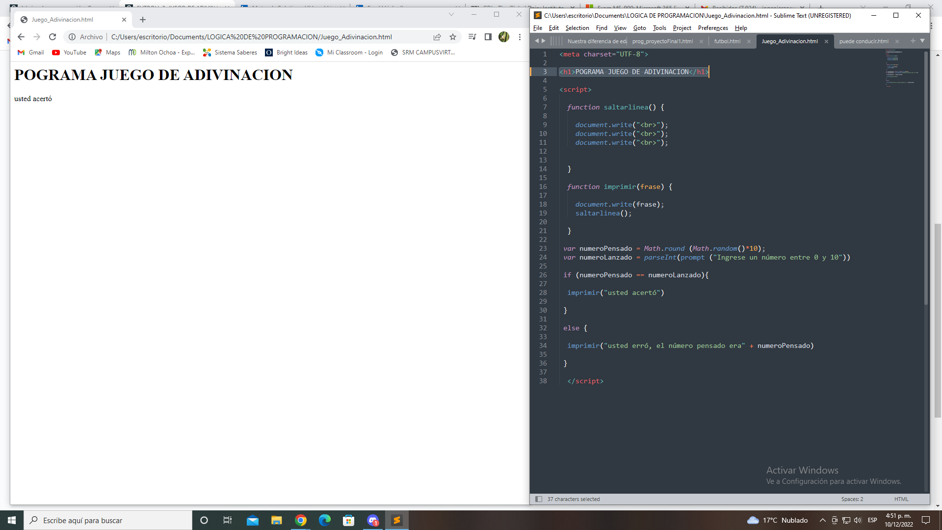Open new Chrome tab with plus

click(143, 20)
